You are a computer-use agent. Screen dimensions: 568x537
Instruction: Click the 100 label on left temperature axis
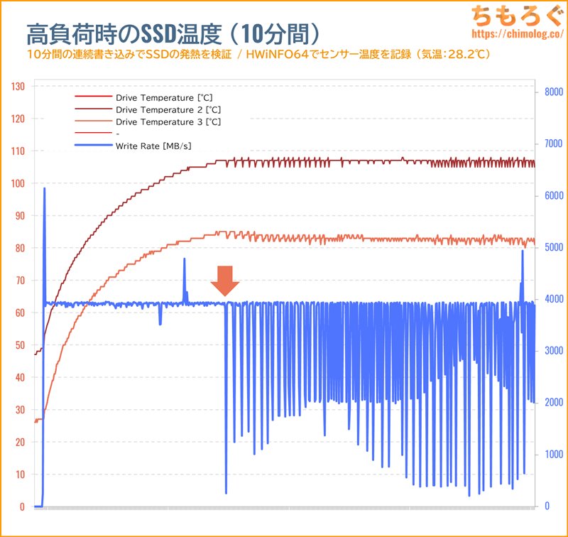[x=18, y=183]
